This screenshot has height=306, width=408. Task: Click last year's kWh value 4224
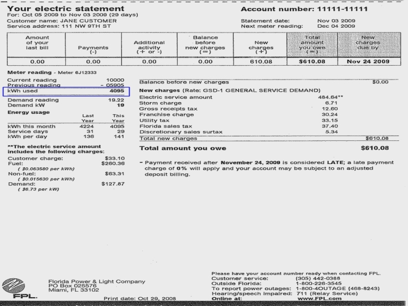87,126
